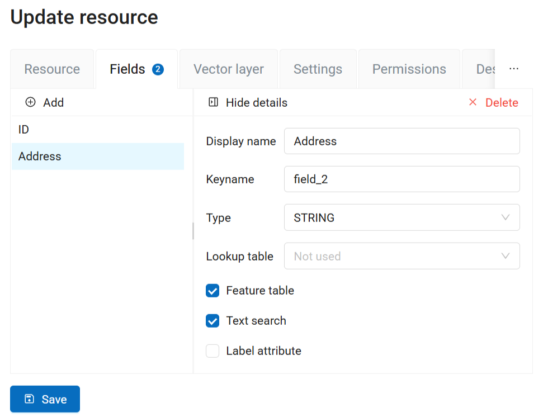
Task: Open the Settings tab
Action: coord(318,69)
